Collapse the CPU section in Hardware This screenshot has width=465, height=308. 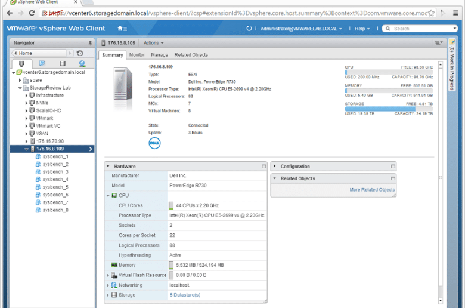coord(108,196)
